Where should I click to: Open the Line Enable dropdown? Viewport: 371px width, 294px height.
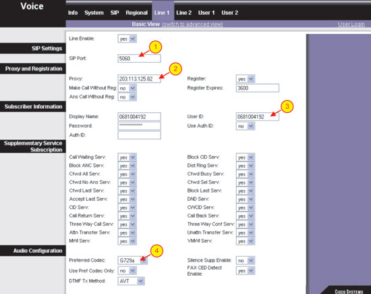(x=127, y=39)
